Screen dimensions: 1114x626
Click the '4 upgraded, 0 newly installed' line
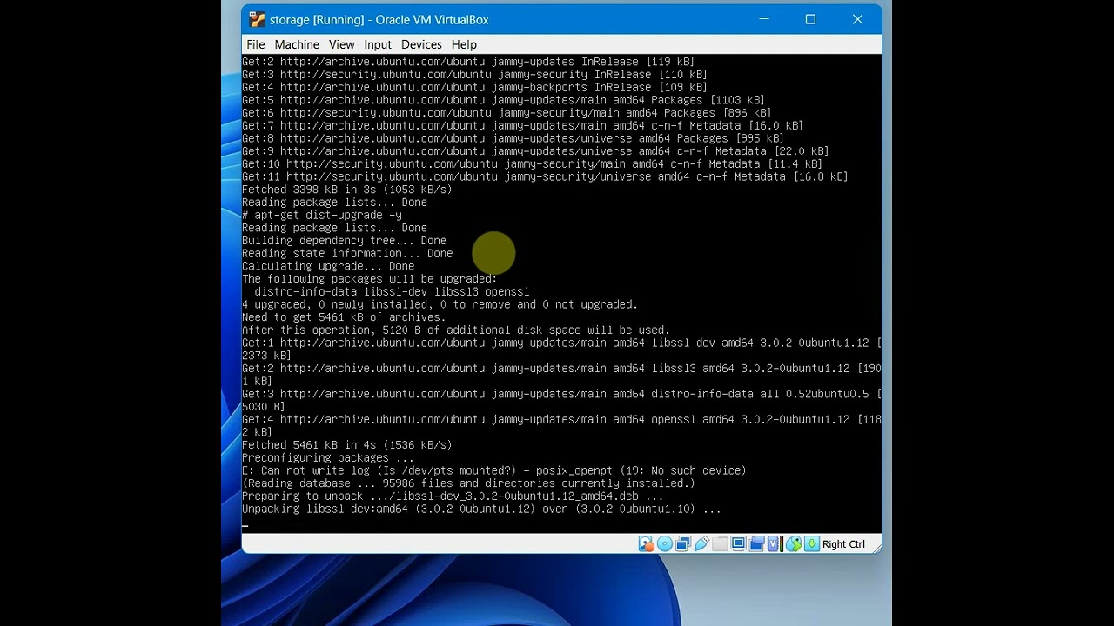(440, 304)
